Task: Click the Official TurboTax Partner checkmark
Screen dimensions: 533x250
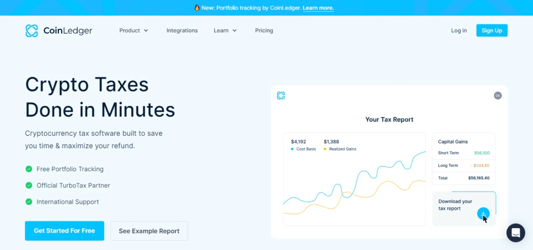Action: tap(29, 186)
